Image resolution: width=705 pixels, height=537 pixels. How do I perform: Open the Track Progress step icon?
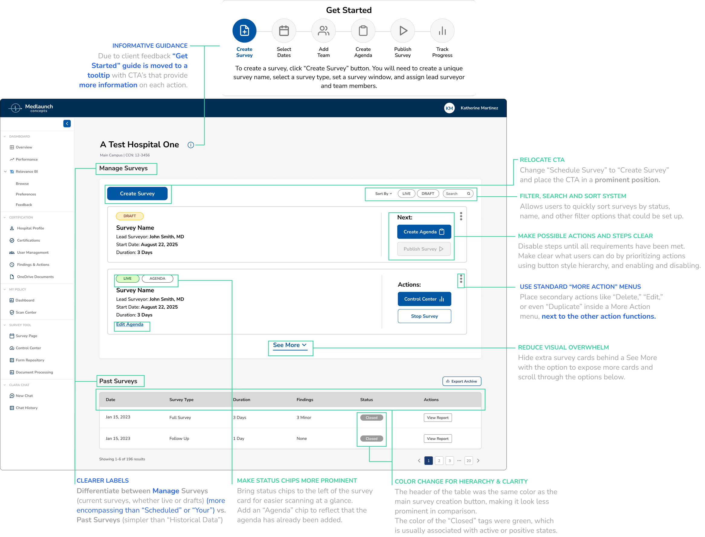point(442,31)
